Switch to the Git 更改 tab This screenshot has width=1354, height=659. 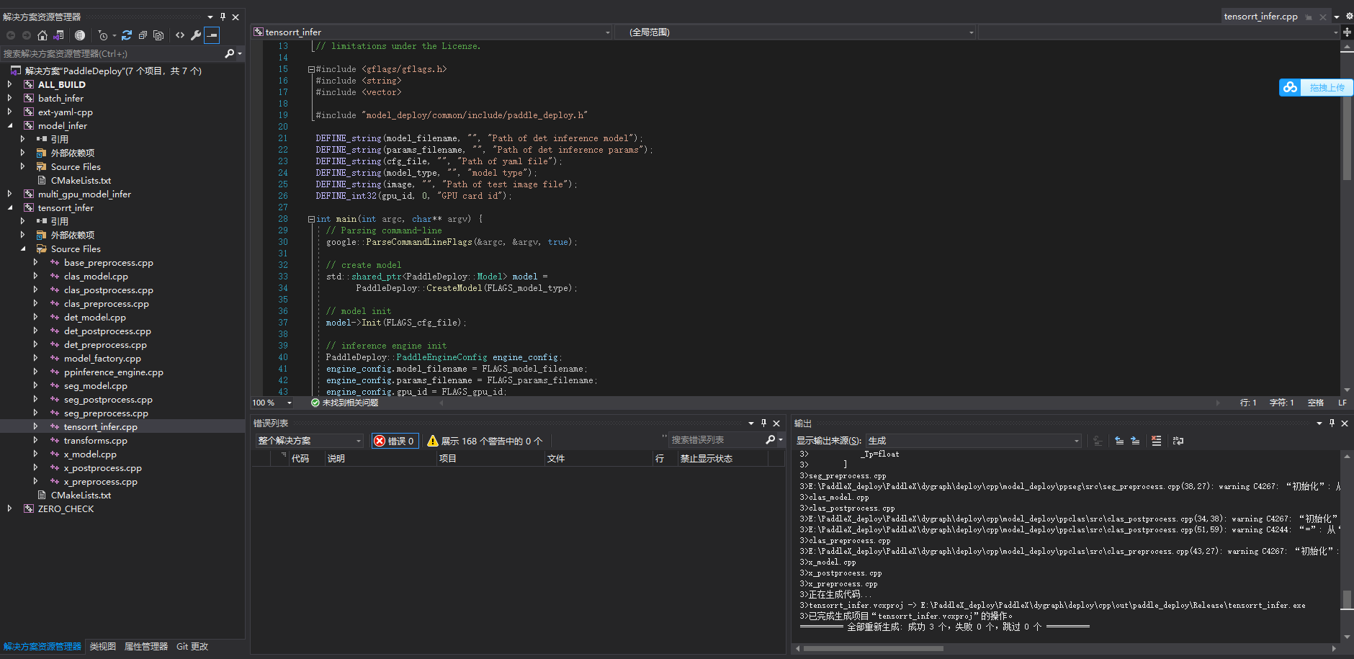pos(192,647)
